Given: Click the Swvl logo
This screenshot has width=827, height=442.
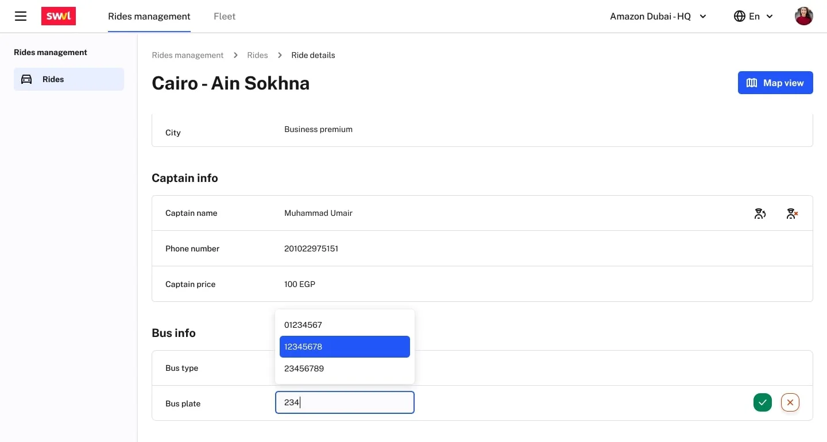Looking at the screenshot, I should pyautogui.click(x=59, y=16).
